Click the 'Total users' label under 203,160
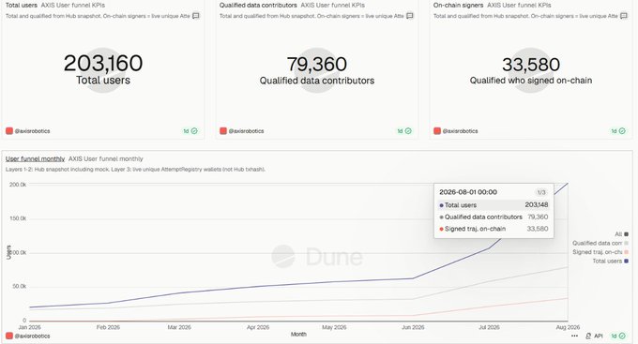Viewport: 638px width, 344px height. click(103, 80)
